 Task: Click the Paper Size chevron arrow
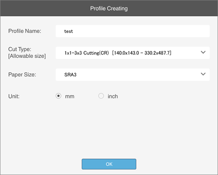tap(203, 74)
